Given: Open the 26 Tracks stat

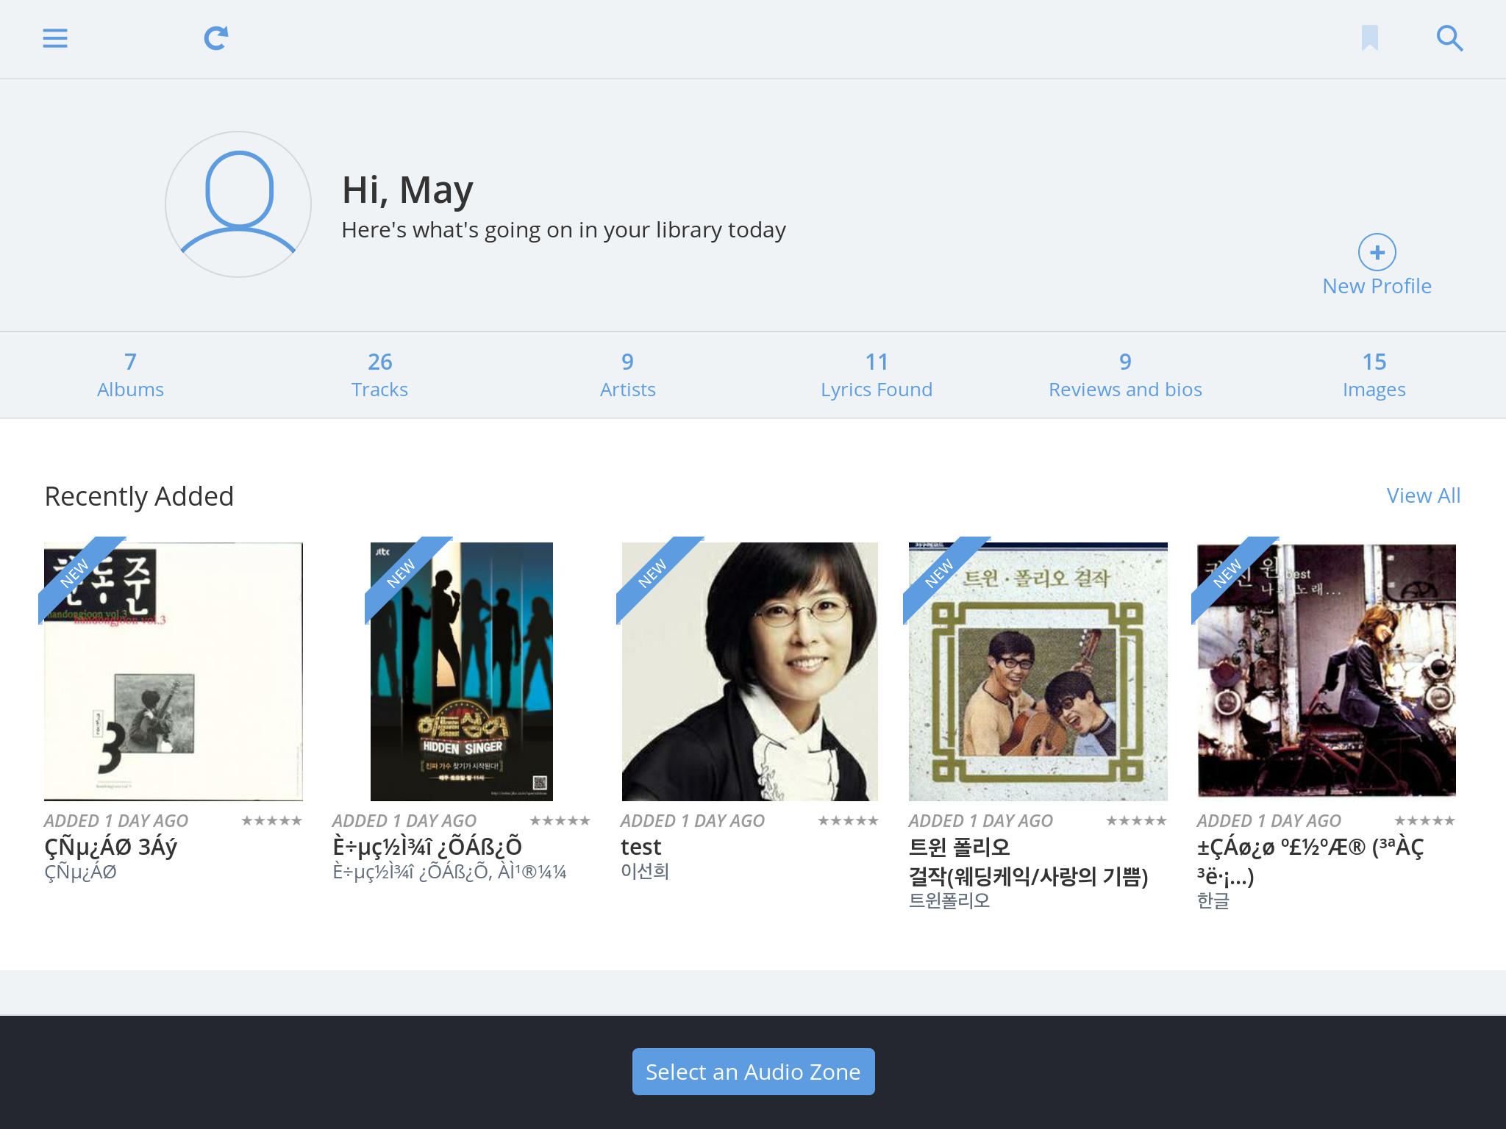Looking at the screenshot, I should tap(379, 375).
